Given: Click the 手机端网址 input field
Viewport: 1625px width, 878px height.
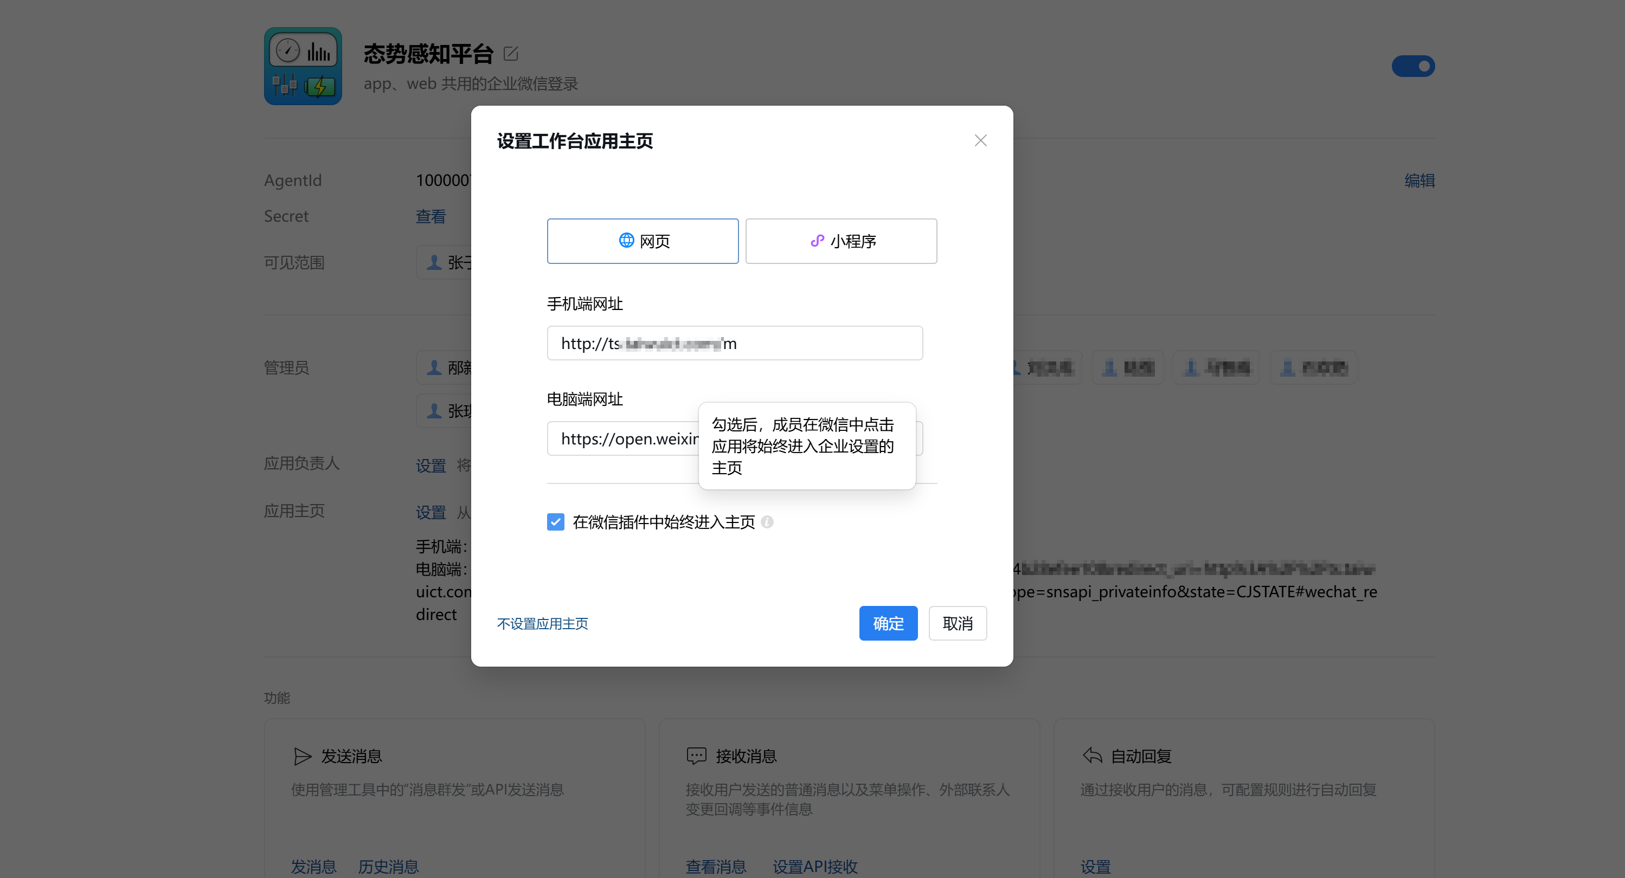Looking at the screenshot, I should (x=735, y=343).
